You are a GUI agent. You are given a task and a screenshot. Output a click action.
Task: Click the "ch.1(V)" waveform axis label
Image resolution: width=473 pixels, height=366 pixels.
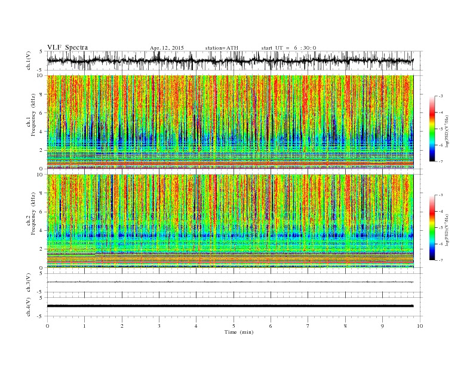29,60
